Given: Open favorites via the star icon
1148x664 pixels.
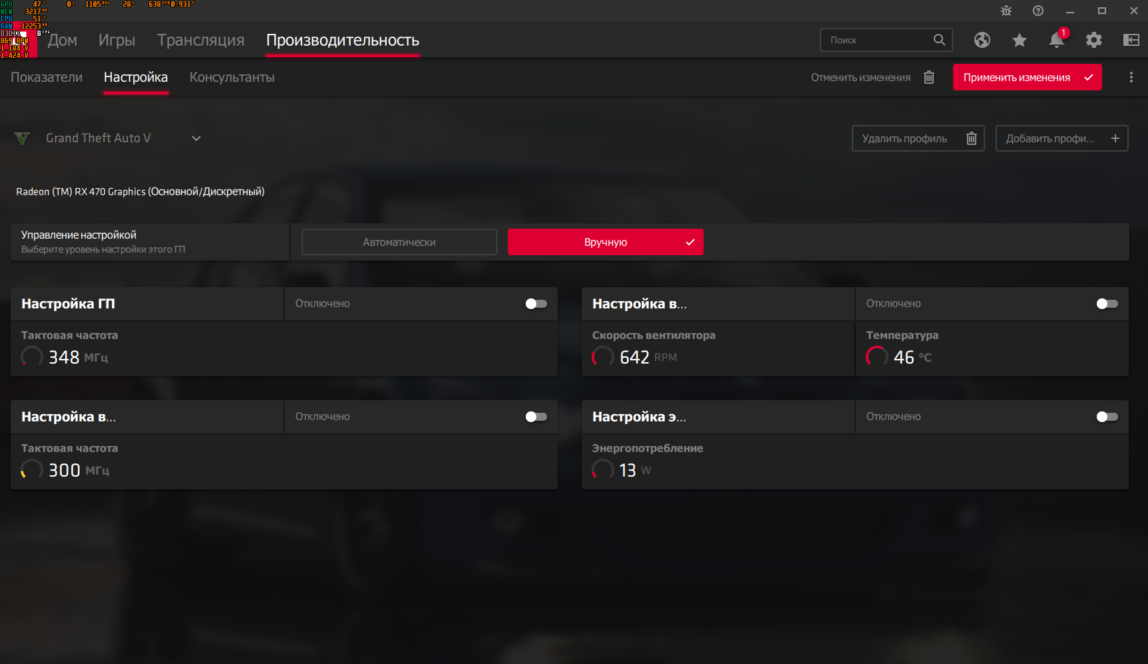Looking at the screenshot, I should pos(1020,40).
